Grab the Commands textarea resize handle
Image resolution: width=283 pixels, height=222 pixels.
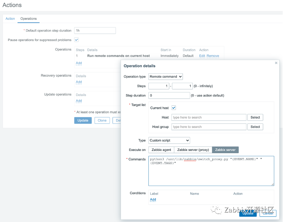pyautogui.click(x=272, y=184)
